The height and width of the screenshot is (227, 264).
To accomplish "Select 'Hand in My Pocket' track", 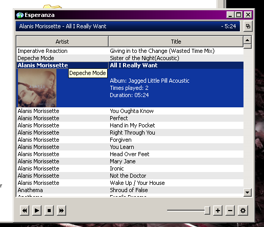I will 132,125.
